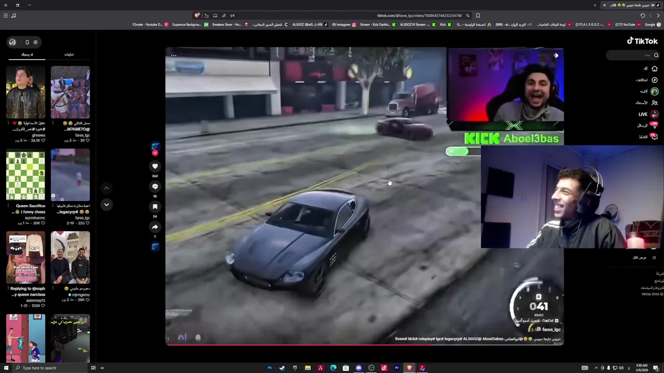
Task: Open 'Replying to @soph' video thumbnail
Action: tap(25, 257)
